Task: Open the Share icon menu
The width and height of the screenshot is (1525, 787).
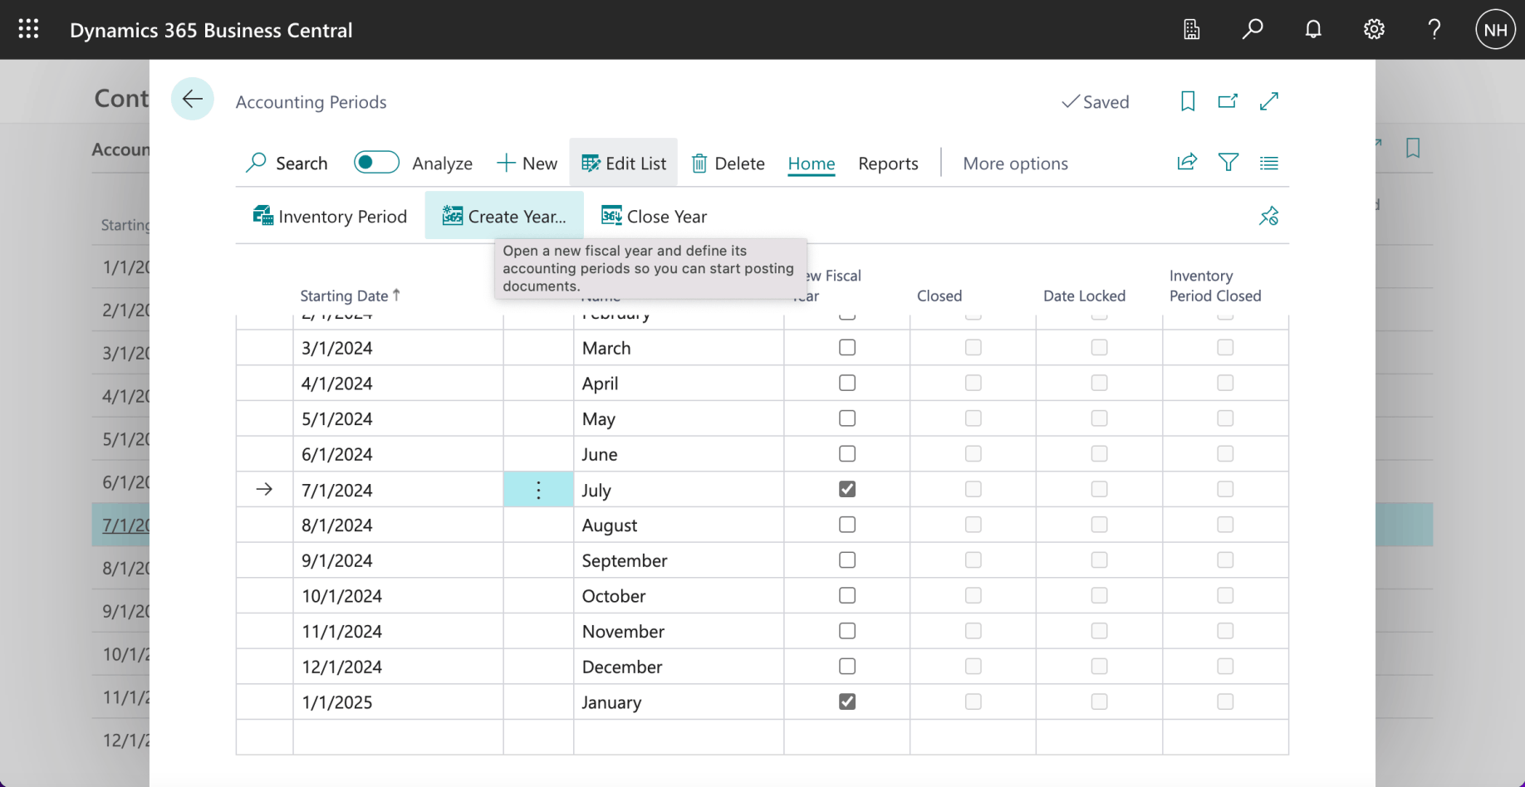Action: 1187,163
